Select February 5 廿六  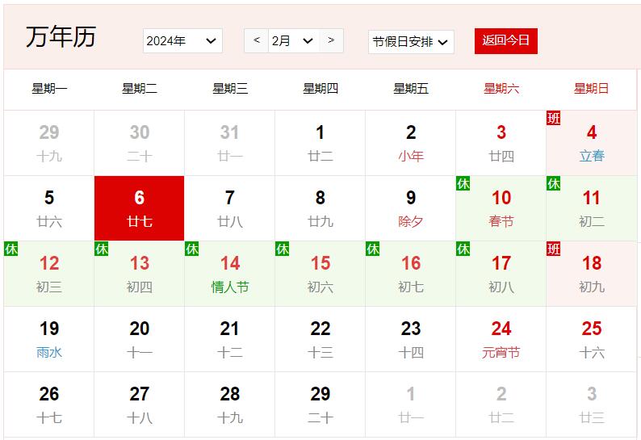tap(49, 208)
